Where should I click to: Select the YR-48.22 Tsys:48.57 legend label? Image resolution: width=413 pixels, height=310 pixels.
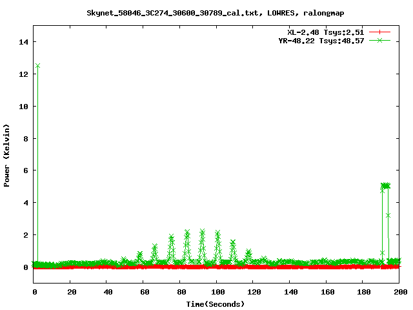[x=321, y=41]
